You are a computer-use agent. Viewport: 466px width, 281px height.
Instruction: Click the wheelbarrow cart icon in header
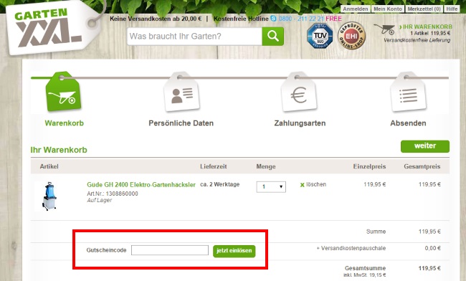pyautogui.click(x=384, y=29)
